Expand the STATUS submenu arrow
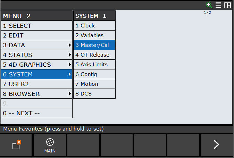234x158 pixels. pos(70,55)
